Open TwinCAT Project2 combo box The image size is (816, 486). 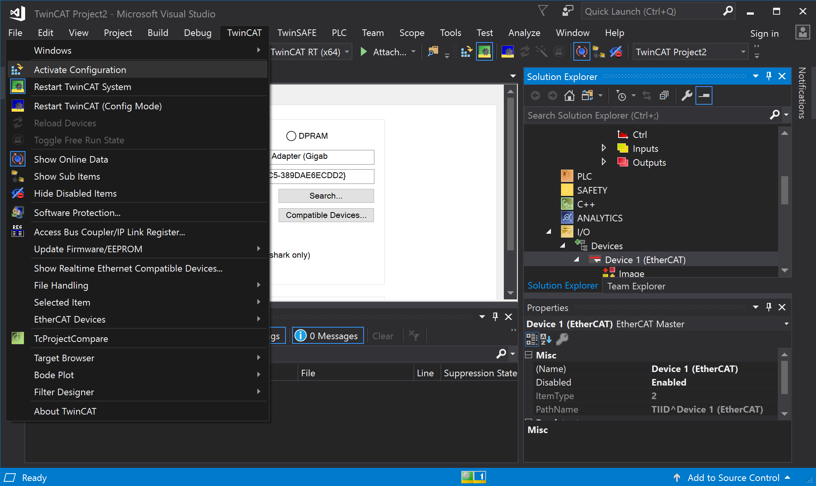tap(690, 52)
